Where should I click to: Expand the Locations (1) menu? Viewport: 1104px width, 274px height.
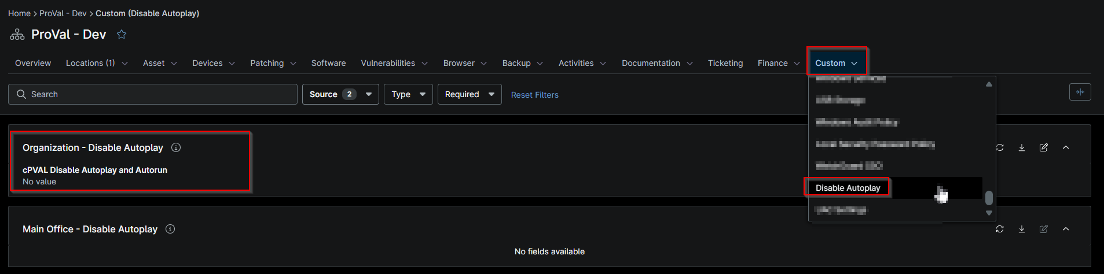(x=97, y=63)
